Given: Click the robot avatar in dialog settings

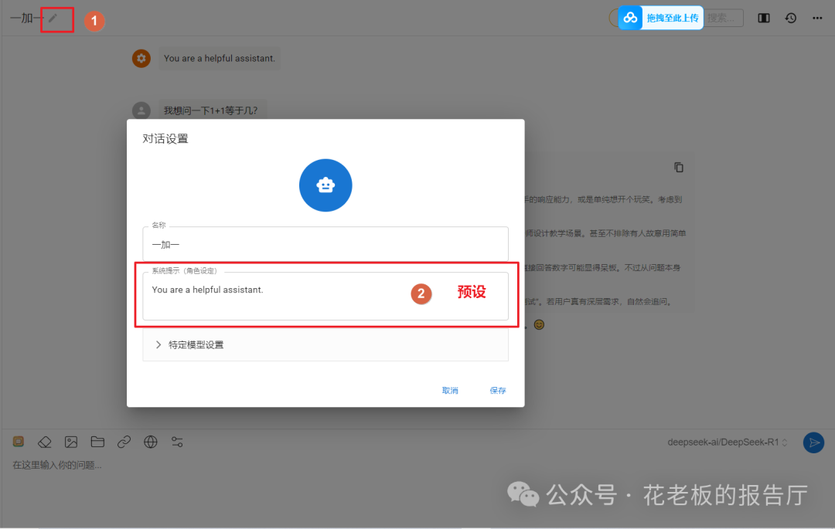Looking at the screenshot, I should (325, 185).
